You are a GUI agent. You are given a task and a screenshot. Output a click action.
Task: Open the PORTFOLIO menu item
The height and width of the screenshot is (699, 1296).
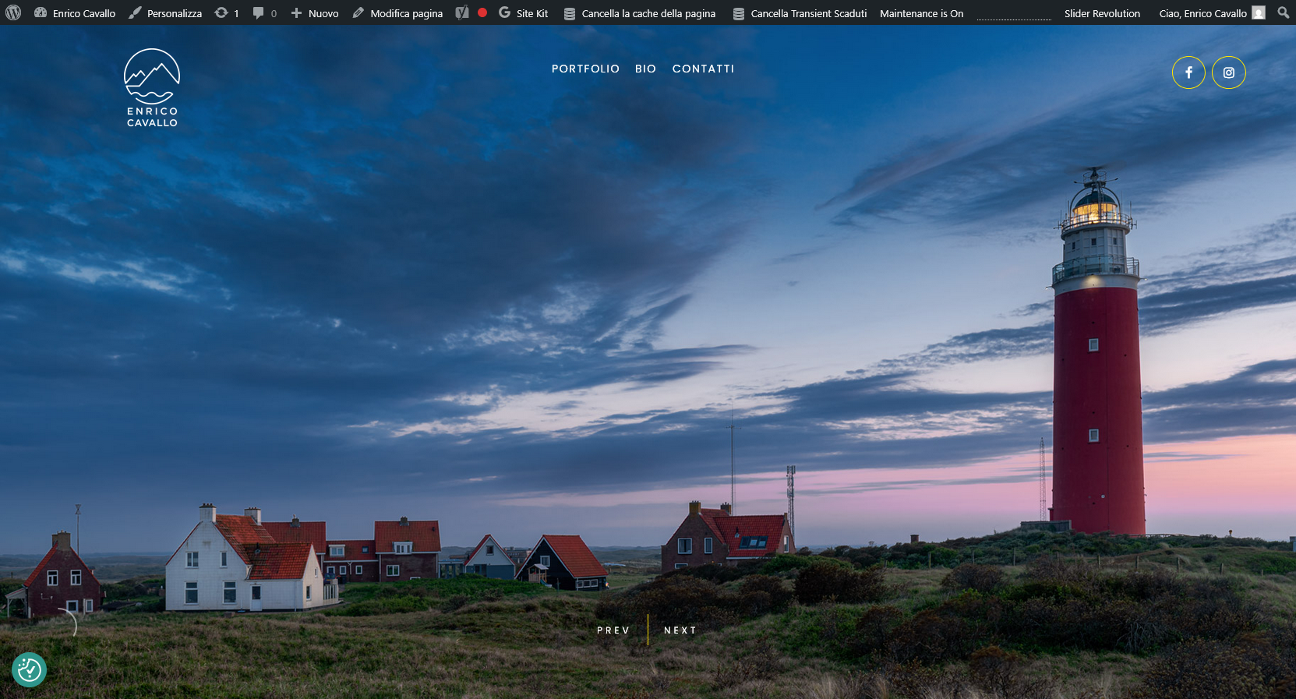coord(585,69)
